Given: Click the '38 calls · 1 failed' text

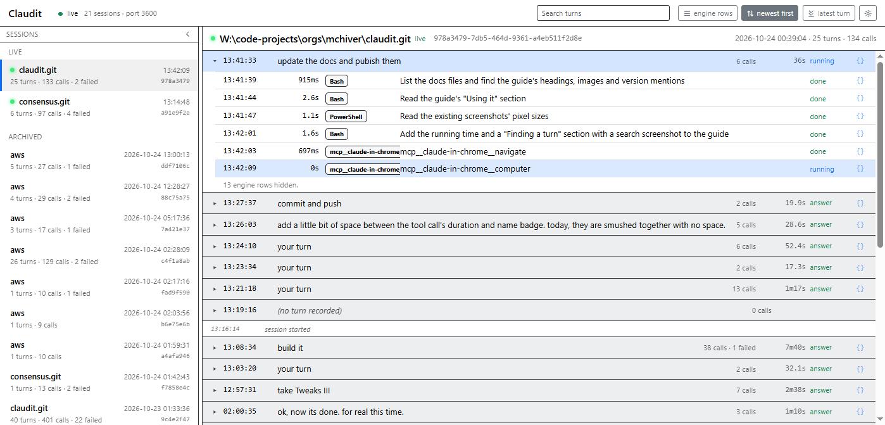Looking at the screenshot, I should [729, 348].
